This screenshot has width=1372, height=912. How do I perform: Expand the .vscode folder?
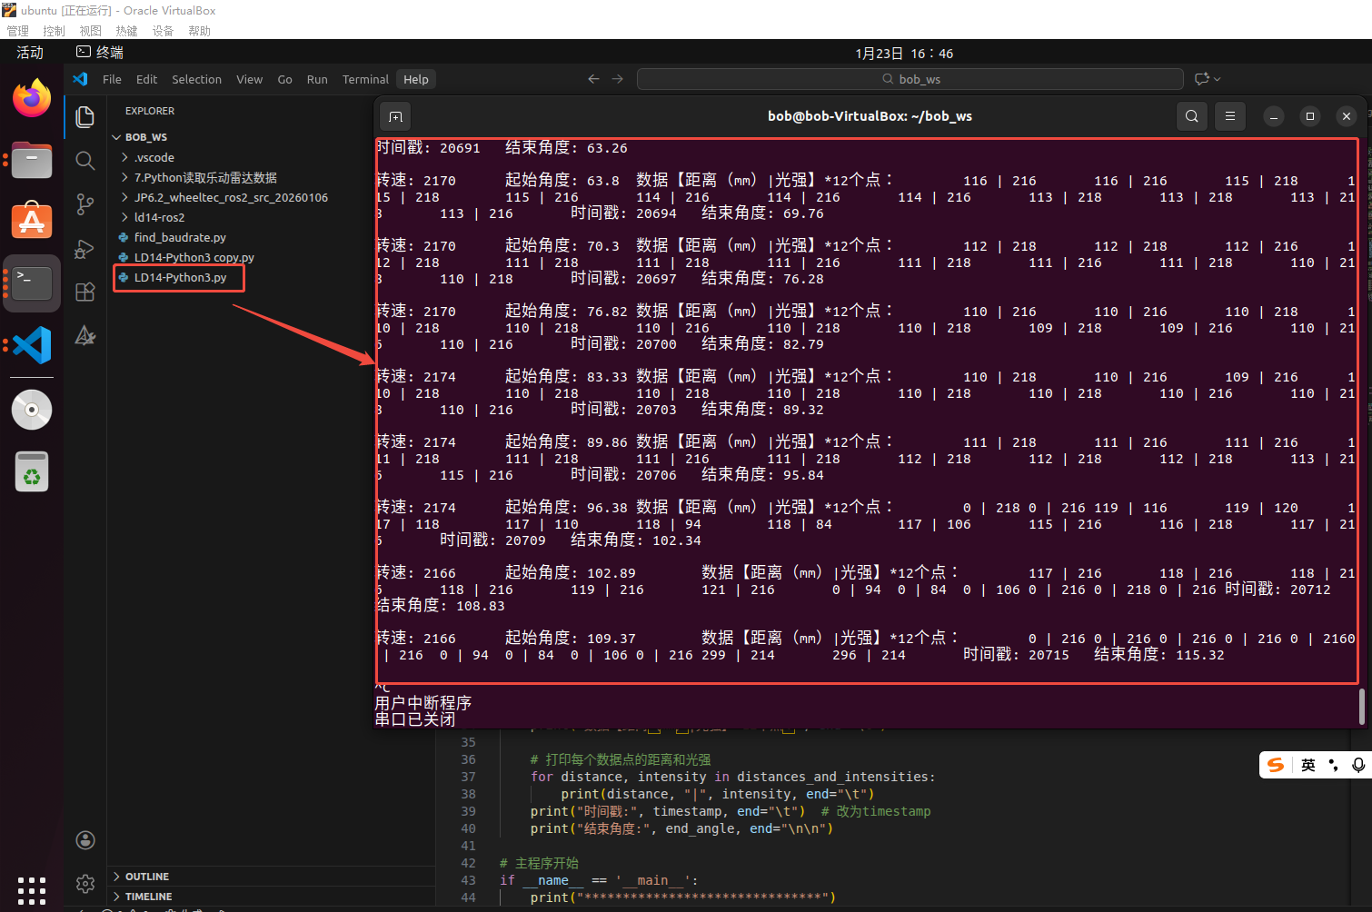click(x=154, y=157)
